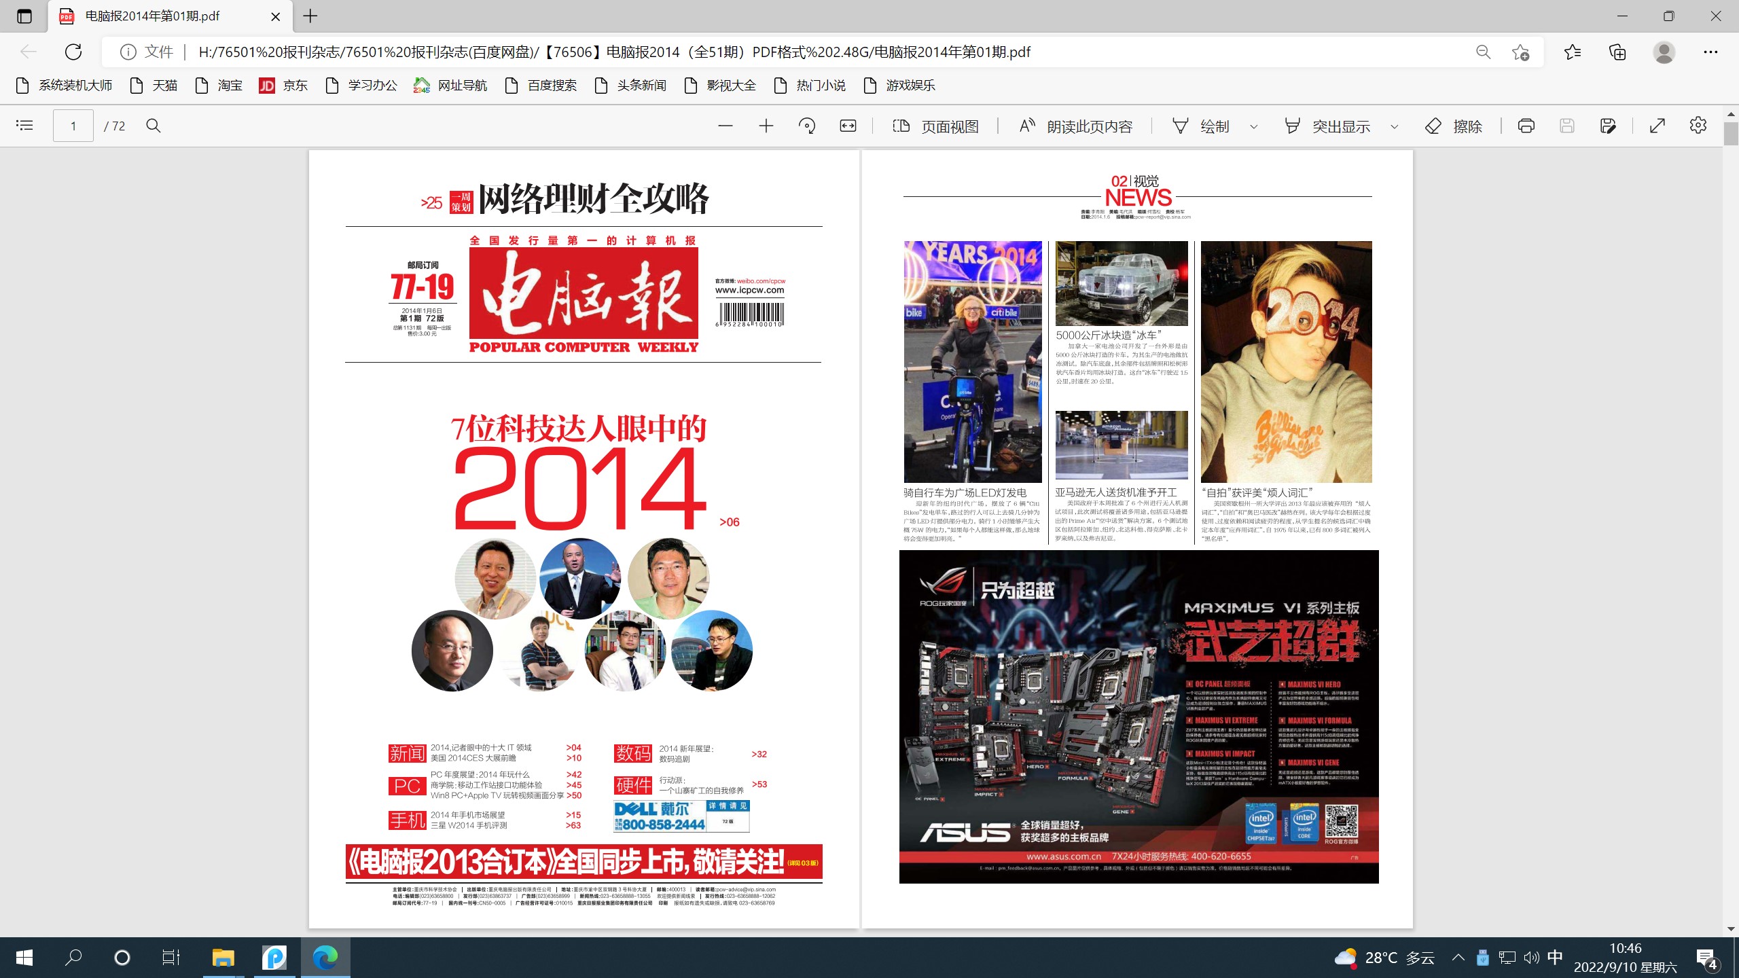Enter full screen mode
Screen dimensions: 1739x978
coord(1657,126)
